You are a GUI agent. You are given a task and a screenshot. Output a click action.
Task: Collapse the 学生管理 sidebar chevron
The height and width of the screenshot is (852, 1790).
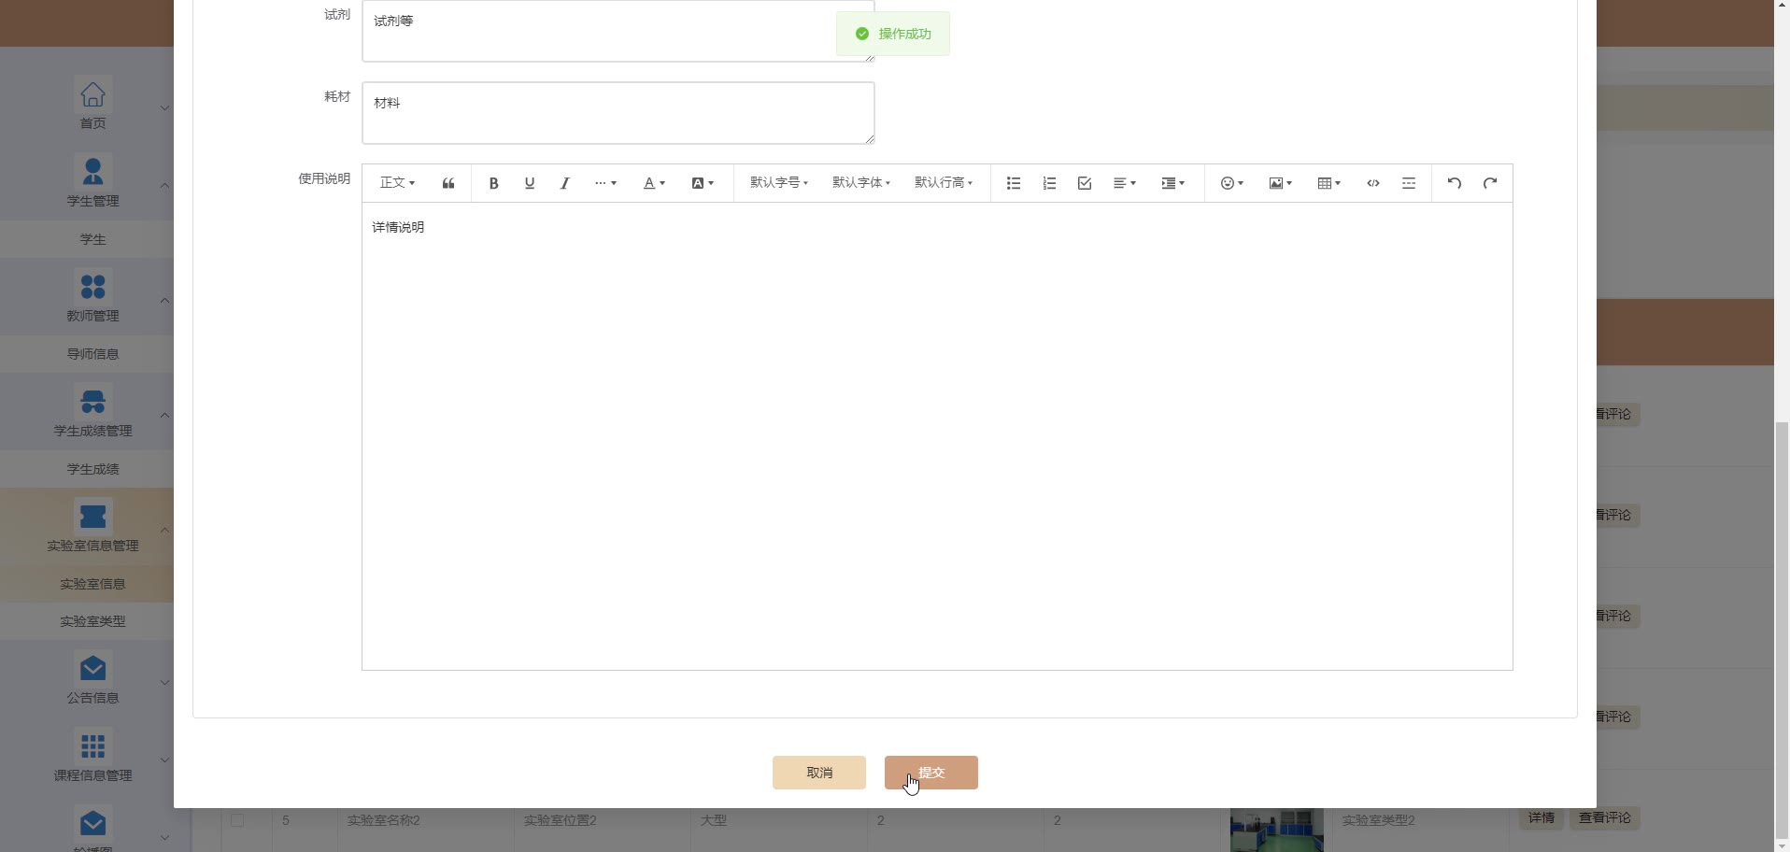164,185
